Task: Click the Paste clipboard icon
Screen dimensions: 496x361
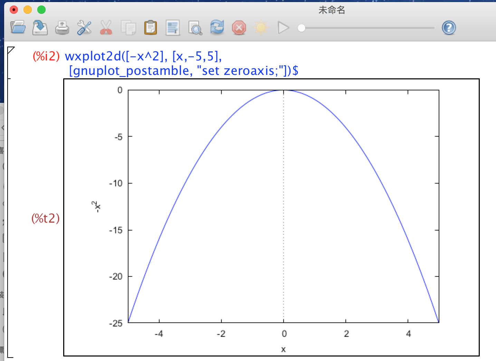Action: tap(150, 28)
